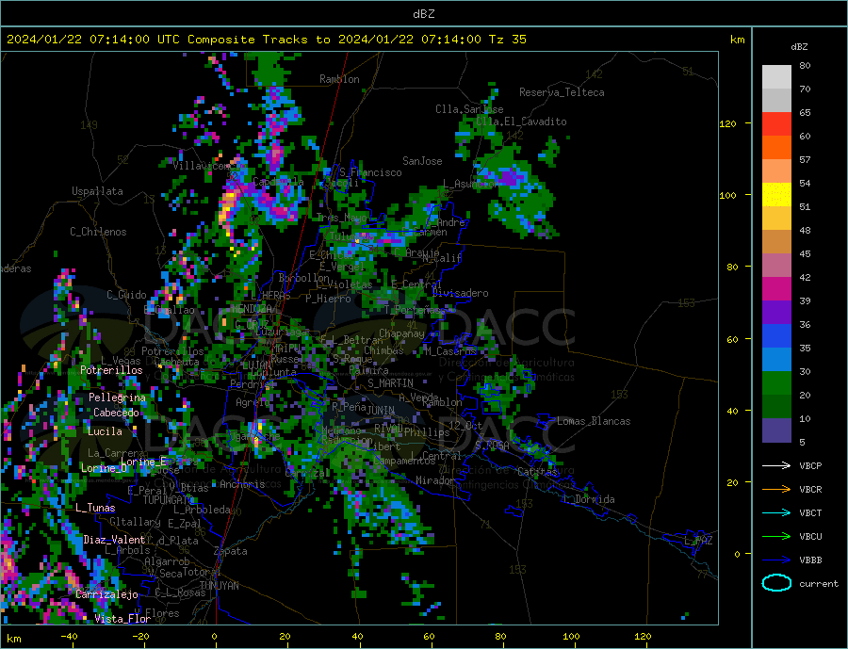The image size is (848, 649).
Task: Click the 'VBCP' legend label
Action: pyautogui.click(x=810, y=465)
